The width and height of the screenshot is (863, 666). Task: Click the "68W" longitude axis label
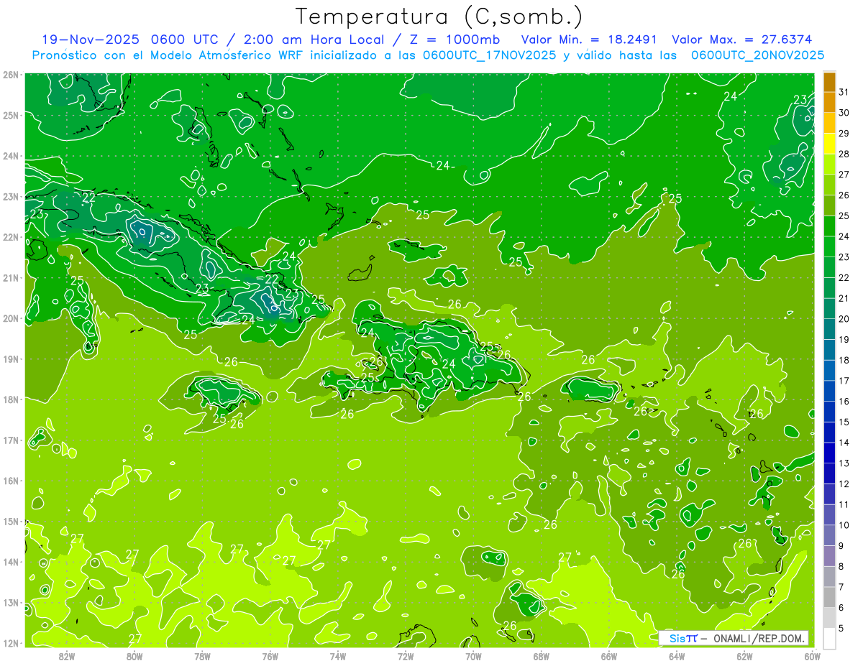pos(541,656)
